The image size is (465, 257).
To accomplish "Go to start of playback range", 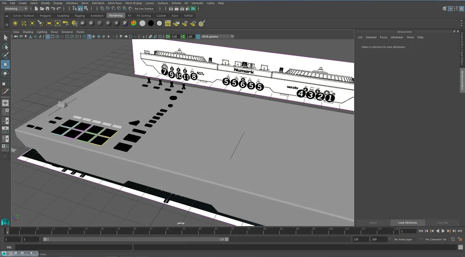I will (421, 231).
